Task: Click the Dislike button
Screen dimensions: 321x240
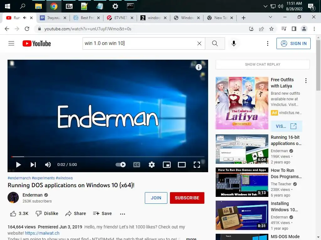Action: (47, 213)
